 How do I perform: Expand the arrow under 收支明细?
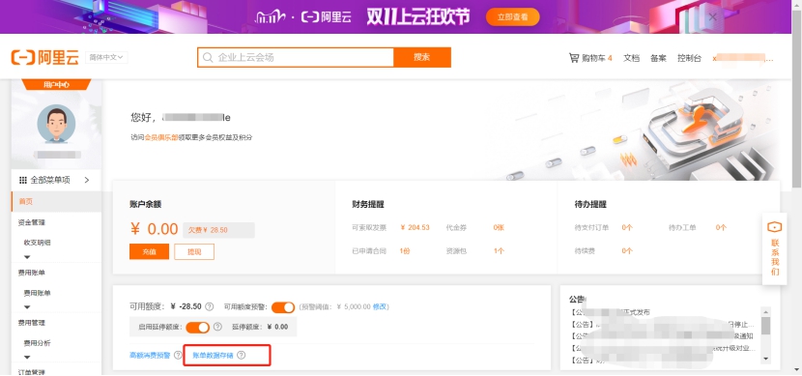pos(27,257)
